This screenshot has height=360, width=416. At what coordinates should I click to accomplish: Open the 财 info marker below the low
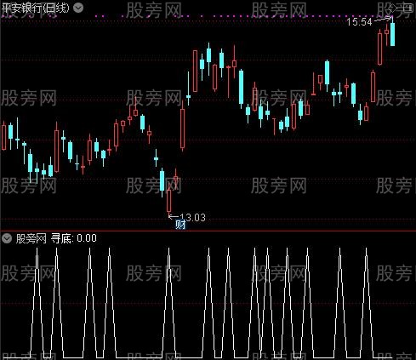180,226
